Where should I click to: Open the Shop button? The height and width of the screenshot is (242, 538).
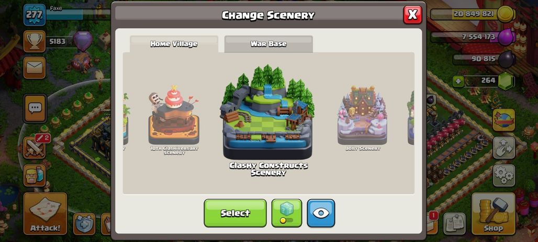tap(493, 214)
